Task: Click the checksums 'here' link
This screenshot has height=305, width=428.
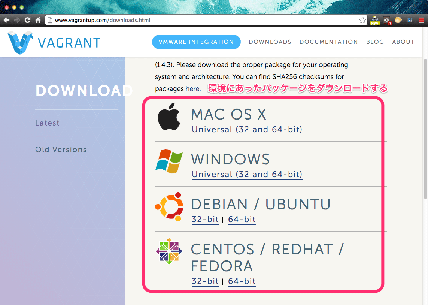Action: 192,89
